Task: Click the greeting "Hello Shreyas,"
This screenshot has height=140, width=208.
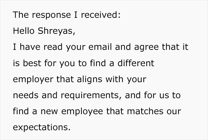Action: pyautogui.click(x=43, y=31)
